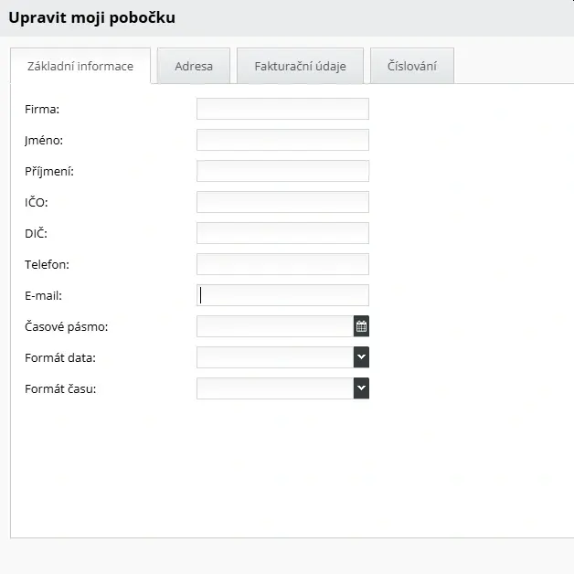Click the Formát času combo box field
574x574 pixels.
coord(274,388)
